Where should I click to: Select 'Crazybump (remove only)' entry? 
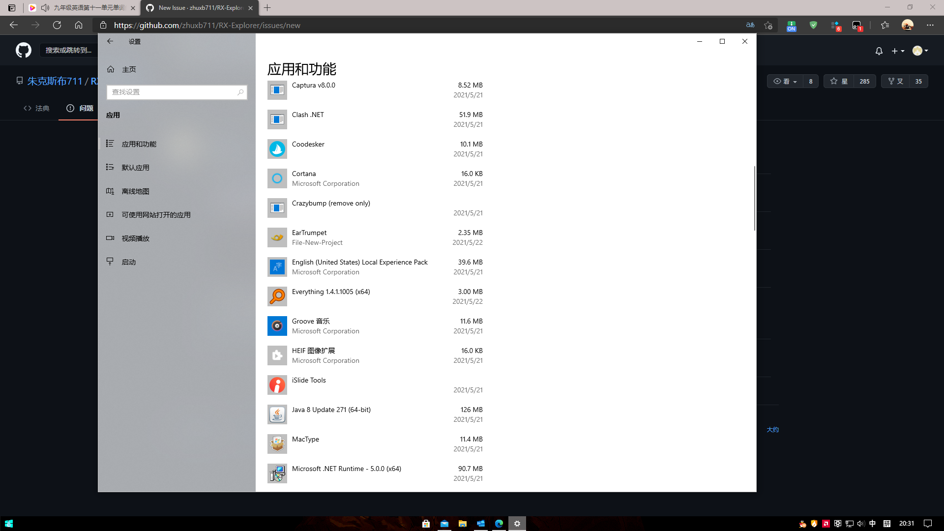coord(331,203)
